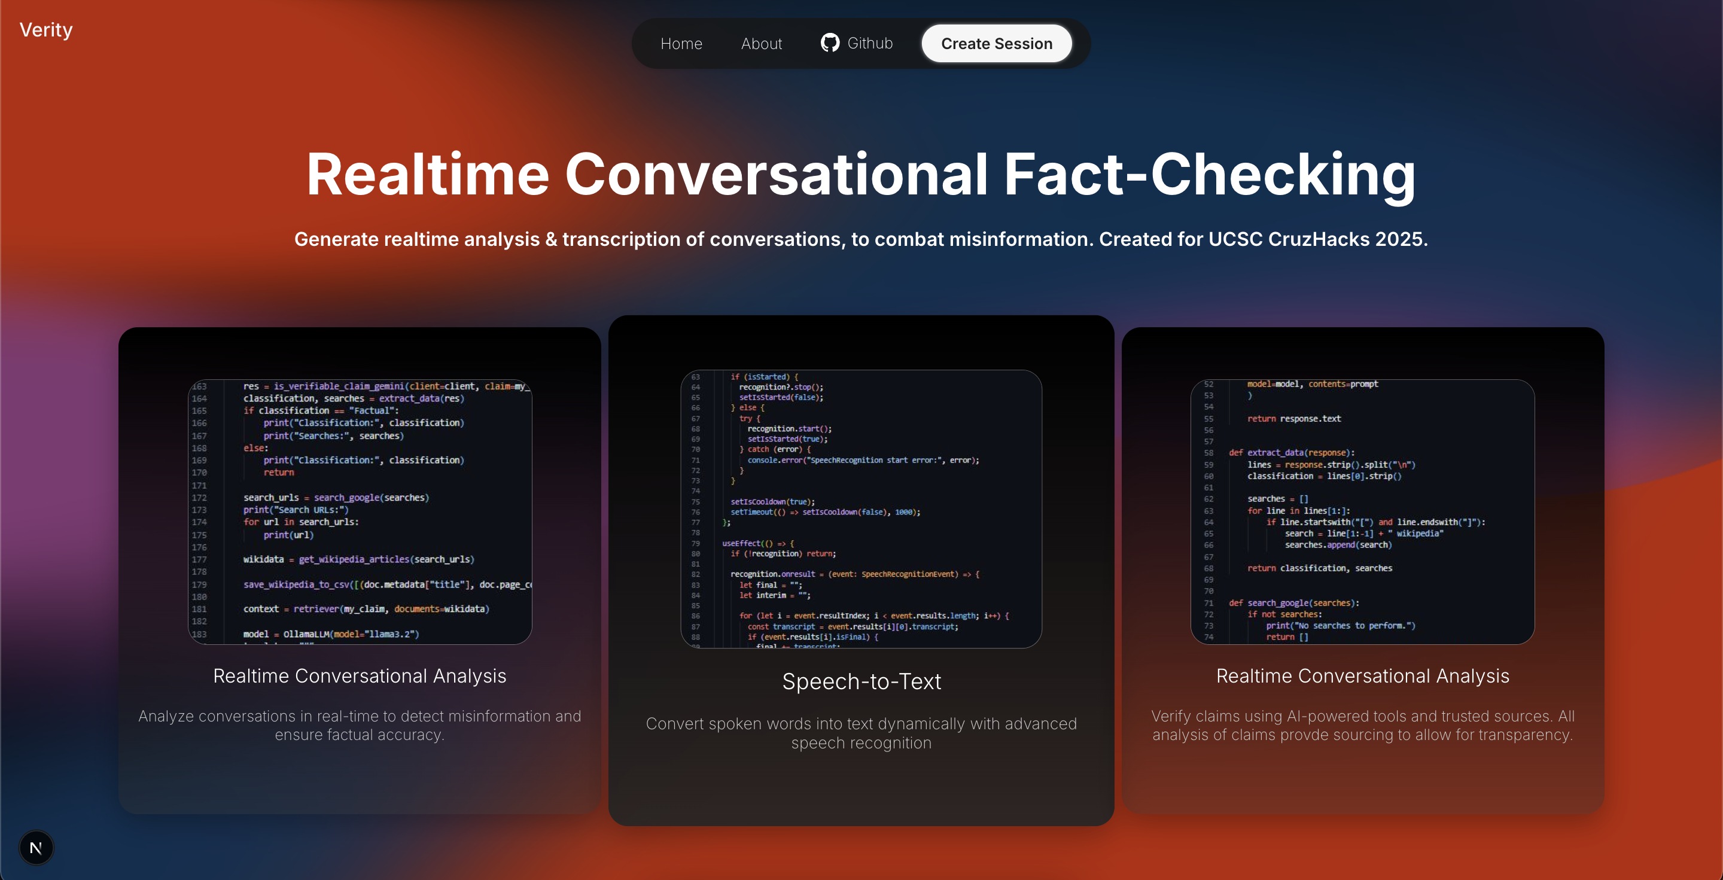
Task: Click the main Realtime Conversational Fact-Checking heading
Action: coord(861,174)
